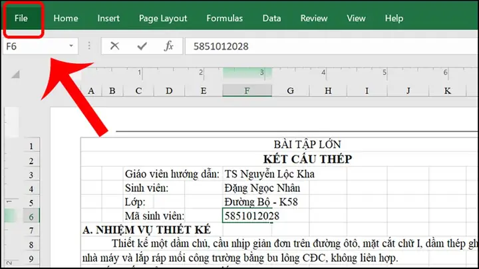Select the View tab

tap(356, 19)
